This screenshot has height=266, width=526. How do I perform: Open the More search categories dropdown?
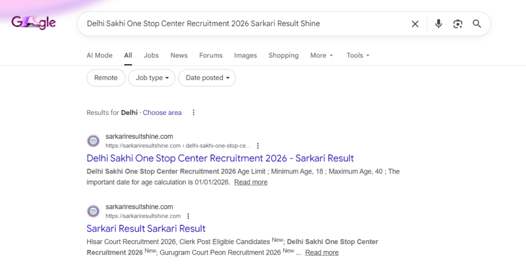[x=322, y=55]
